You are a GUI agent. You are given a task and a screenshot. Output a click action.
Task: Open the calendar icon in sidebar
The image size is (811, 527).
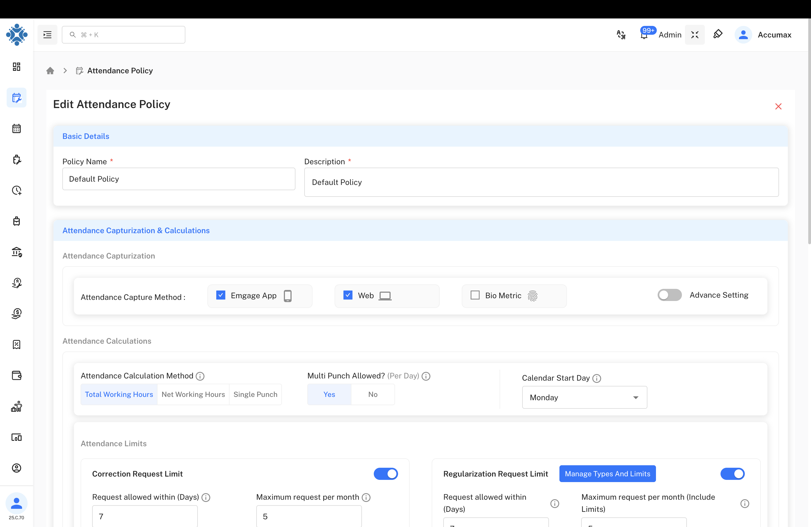[x=16, y=129]
